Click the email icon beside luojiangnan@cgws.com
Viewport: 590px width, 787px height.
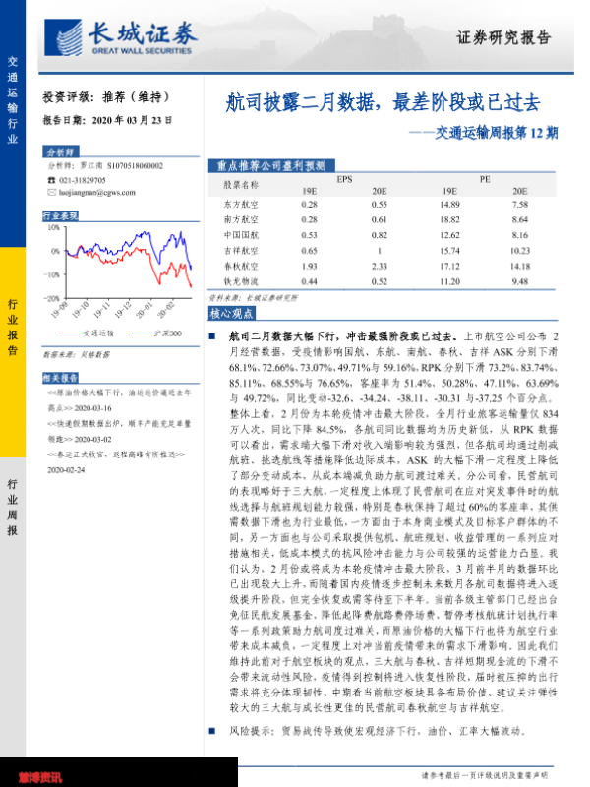pos(51,193)
